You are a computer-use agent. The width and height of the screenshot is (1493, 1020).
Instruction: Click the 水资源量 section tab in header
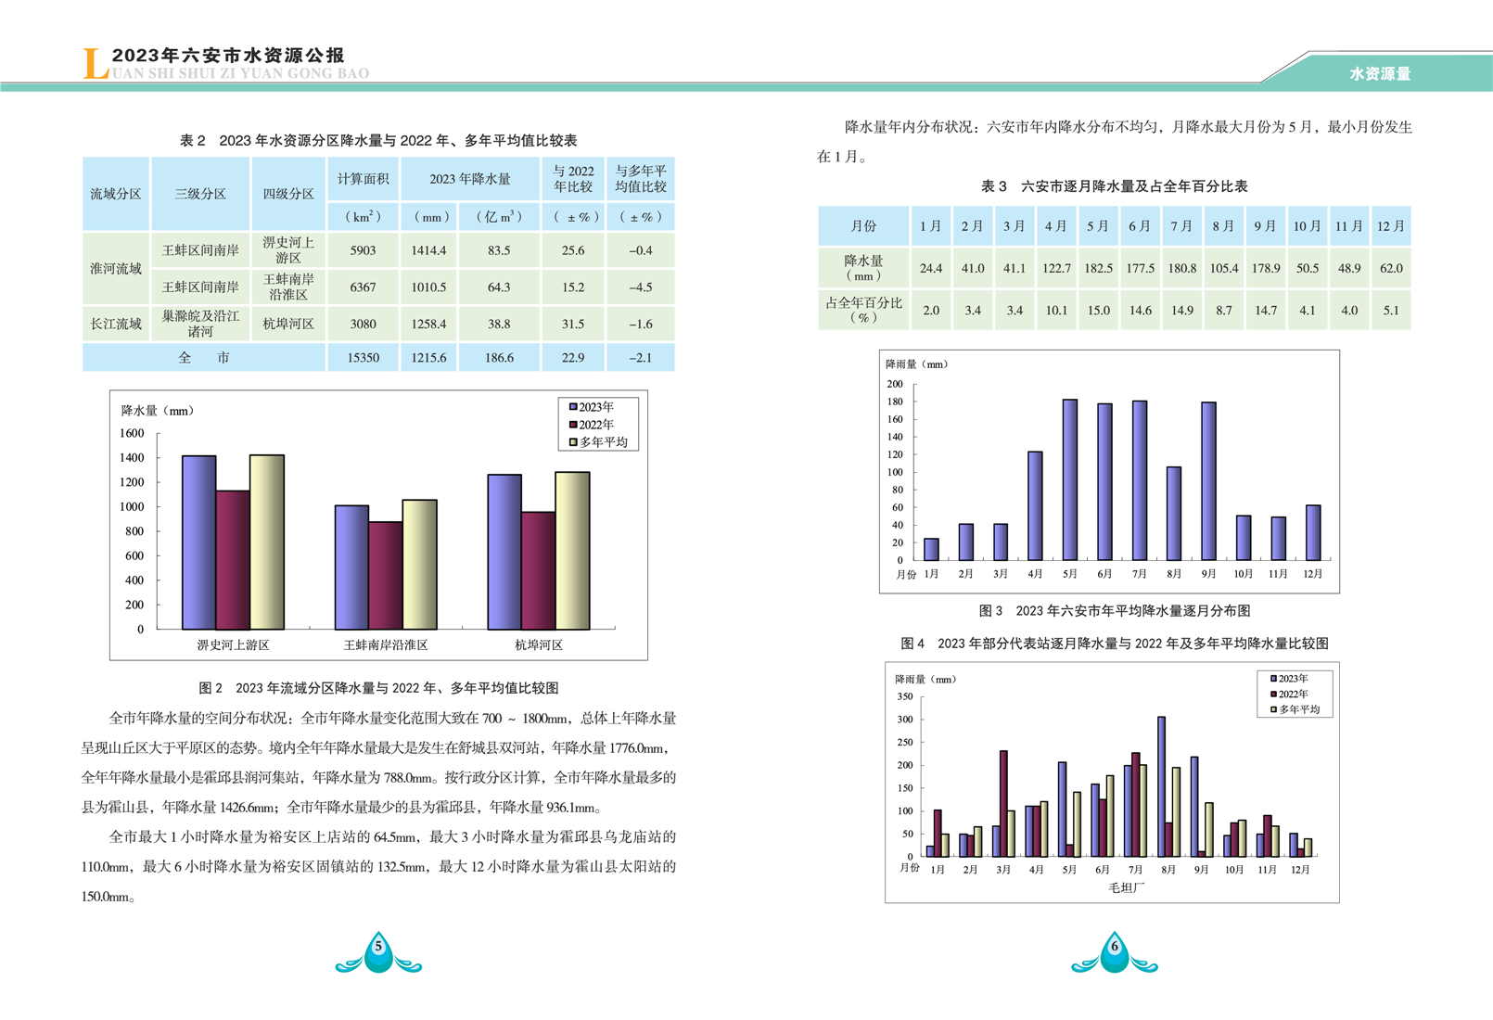click(x=1380, y=73)
